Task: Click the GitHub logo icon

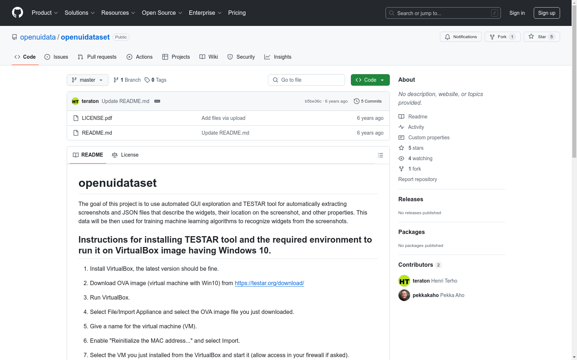Action: tap(17, 13)
